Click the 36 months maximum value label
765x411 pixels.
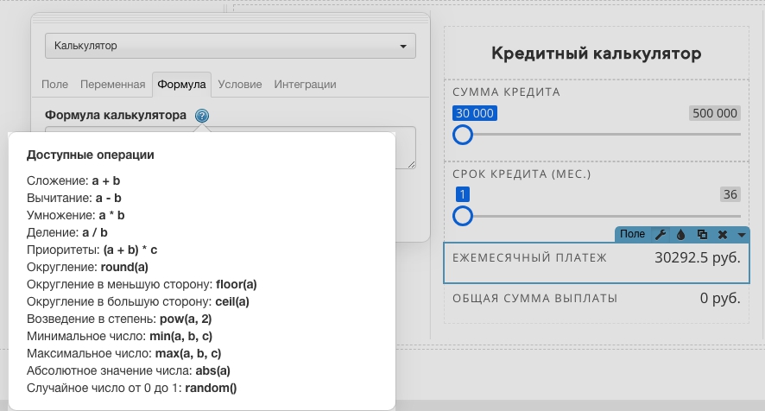(x=730, y=194)
